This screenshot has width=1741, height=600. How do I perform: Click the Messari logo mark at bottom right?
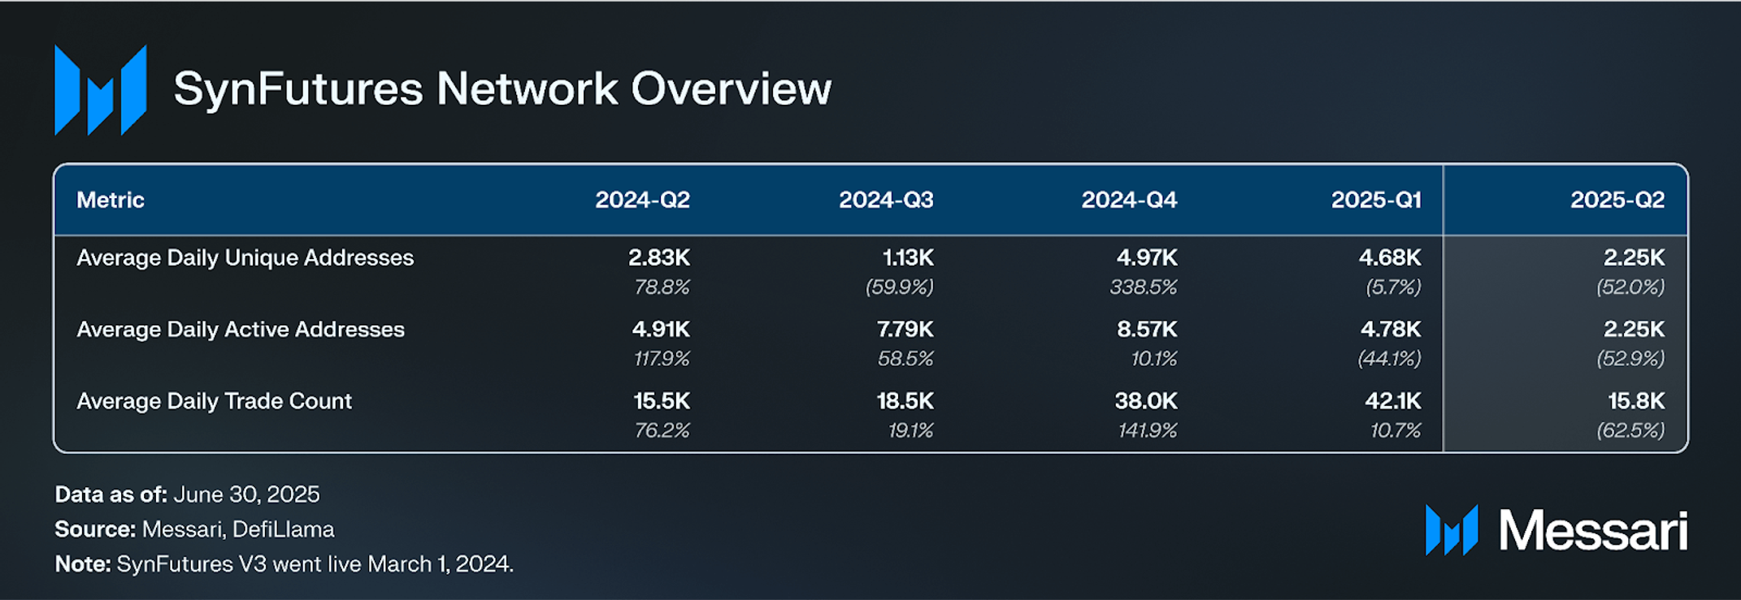point(1452,530)
